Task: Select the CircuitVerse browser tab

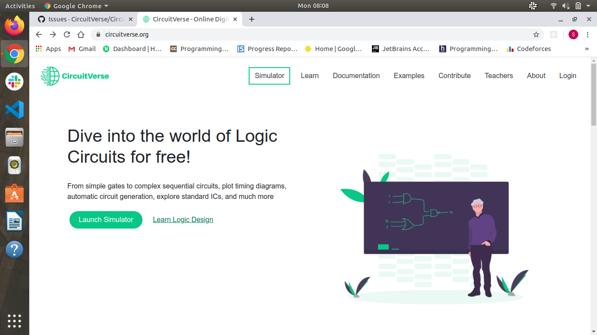Action: [189, 19]
